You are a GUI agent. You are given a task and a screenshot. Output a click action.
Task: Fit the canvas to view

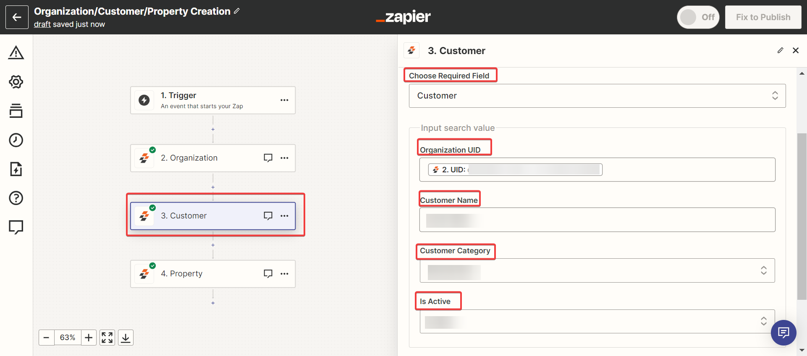click(107, 338)
